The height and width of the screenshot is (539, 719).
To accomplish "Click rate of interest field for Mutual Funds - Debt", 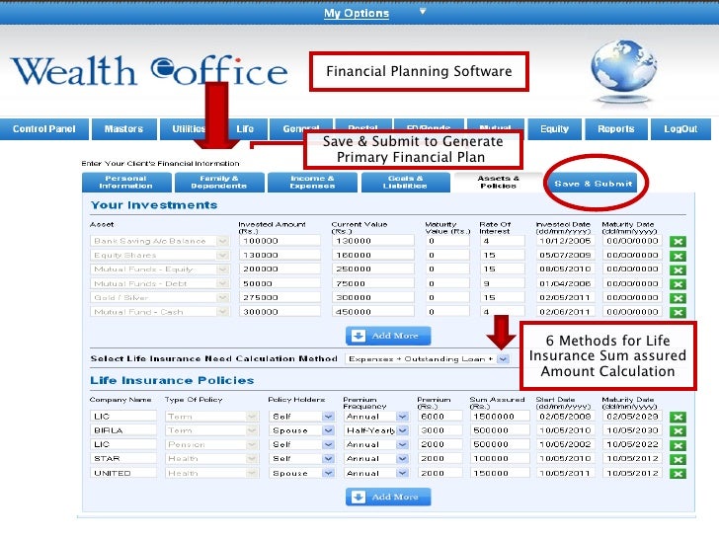I will [x=502, y=283].
